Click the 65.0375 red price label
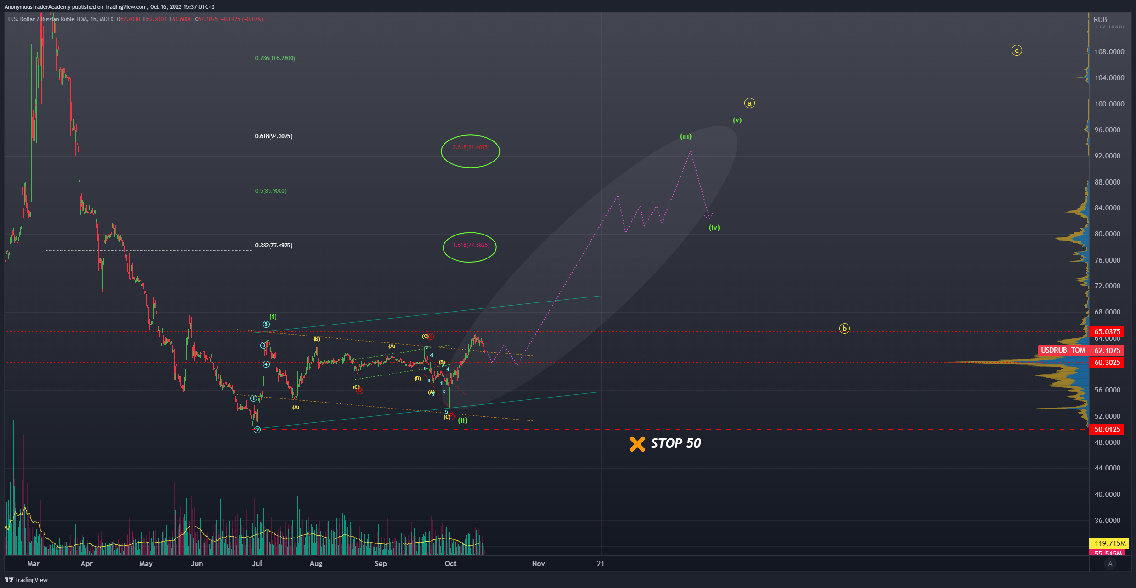 (x=1107, y=331)
